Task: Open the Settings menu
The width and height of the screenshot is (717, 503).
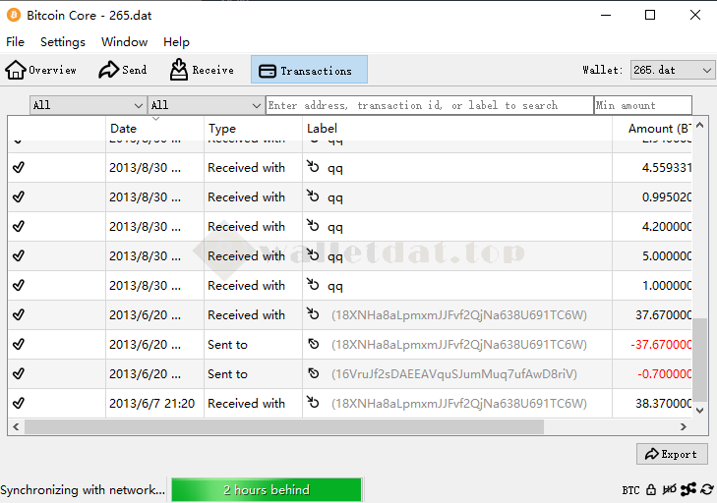Action: click(x=63, y=42)
